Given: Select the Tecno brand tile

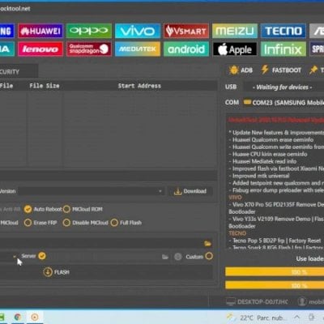Looking at the screenshot, I should [x=283, y=31].
